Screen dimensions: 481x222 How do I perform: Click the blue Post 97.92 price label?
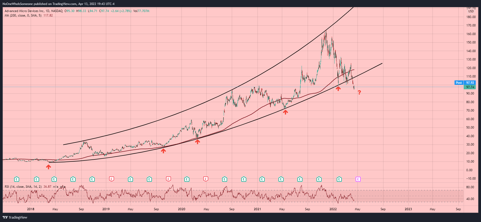coord(465,83)
